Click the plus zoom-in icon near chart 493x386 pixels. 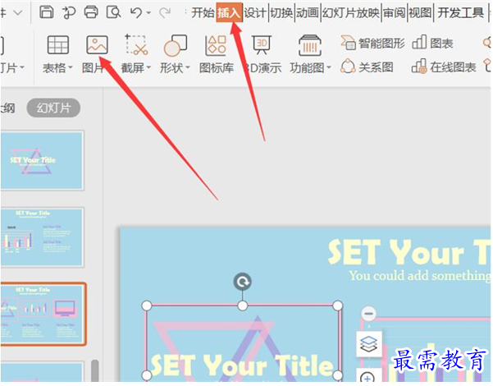click(x=367, y=377)
